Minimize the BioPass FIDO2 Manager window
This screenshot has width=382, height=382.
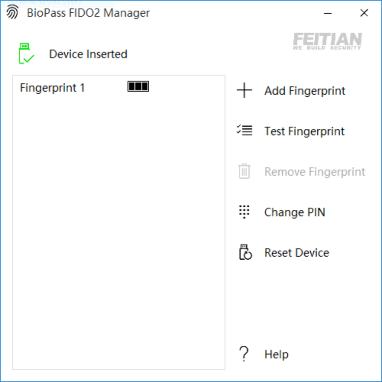click(329, 13)
